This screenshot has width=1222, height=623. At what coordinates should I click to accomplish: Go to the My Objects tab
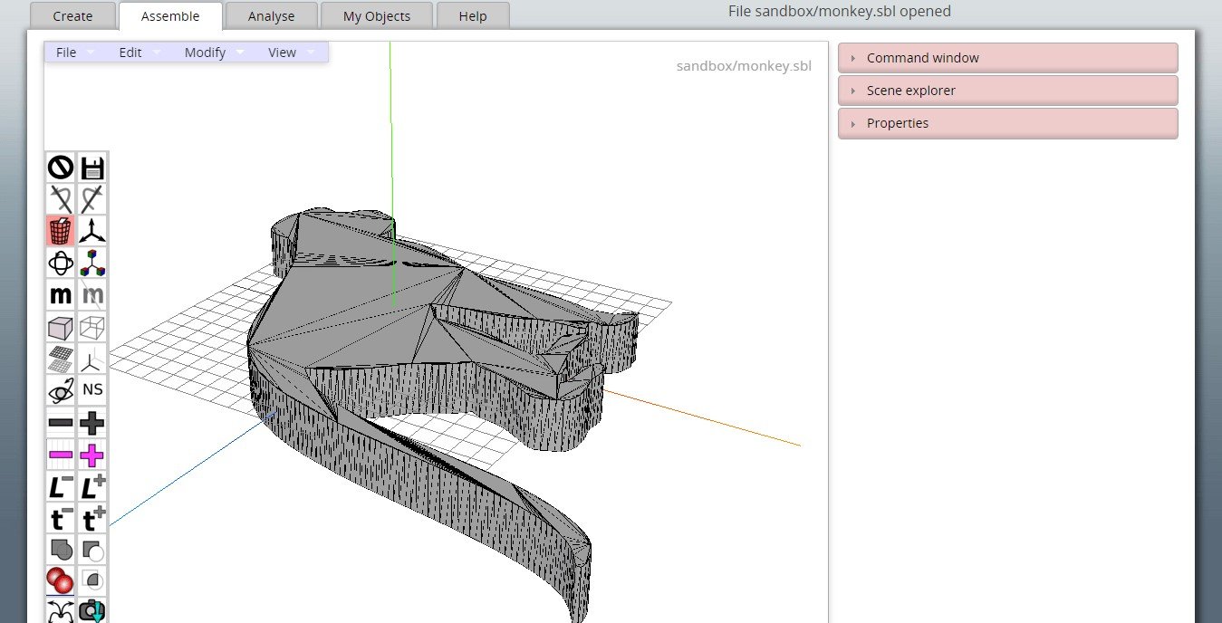[x=377, y=15]
